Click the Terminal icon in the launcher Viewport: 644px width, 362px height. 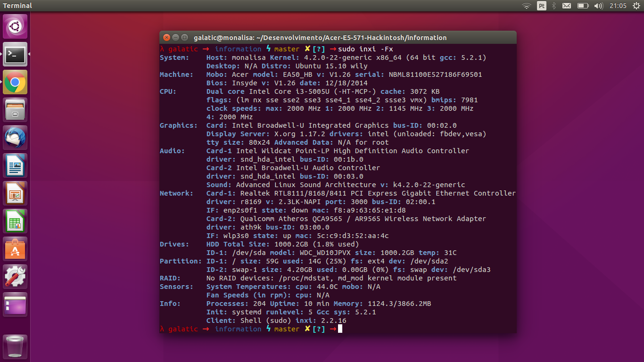point(15,54)
